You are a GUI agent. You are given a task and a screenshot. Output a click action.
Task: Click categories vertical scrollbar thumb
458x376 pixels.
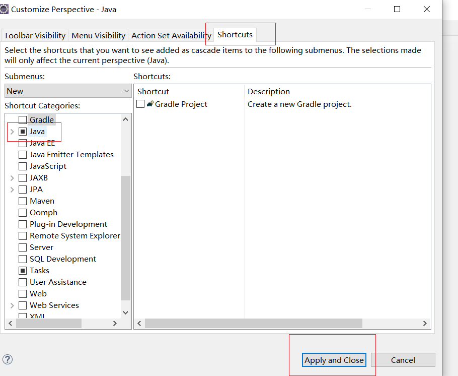click(126, 238)
